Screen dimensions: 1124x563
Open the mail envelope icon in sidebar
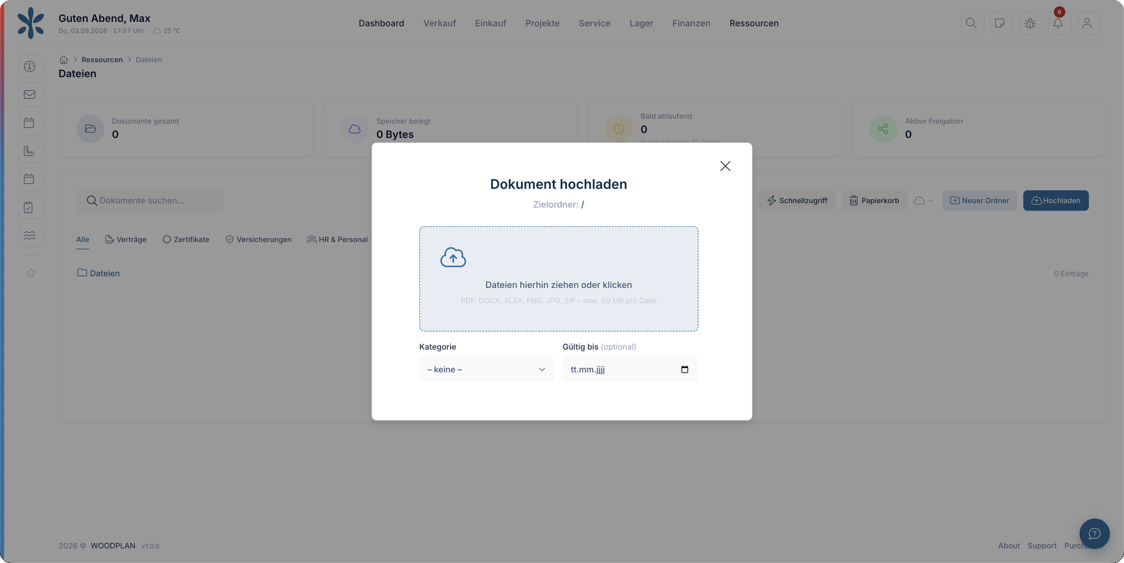click(x=30, y=95)
